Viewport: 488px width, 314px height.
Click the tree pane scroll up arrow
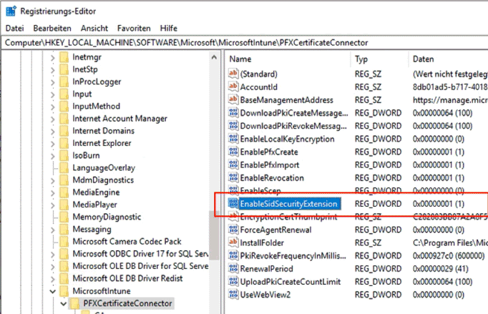[x=214, y=57]
